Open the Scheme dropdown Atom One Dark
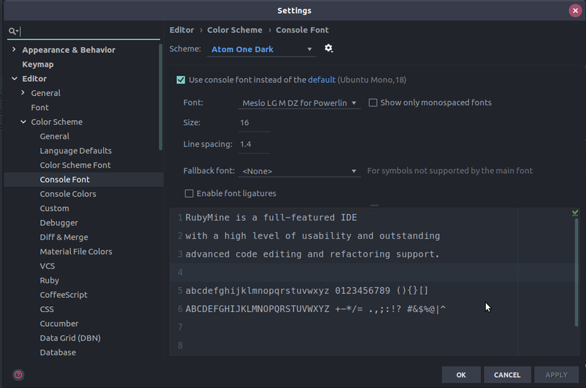The image size is (586, 388). tap(261, 50)
